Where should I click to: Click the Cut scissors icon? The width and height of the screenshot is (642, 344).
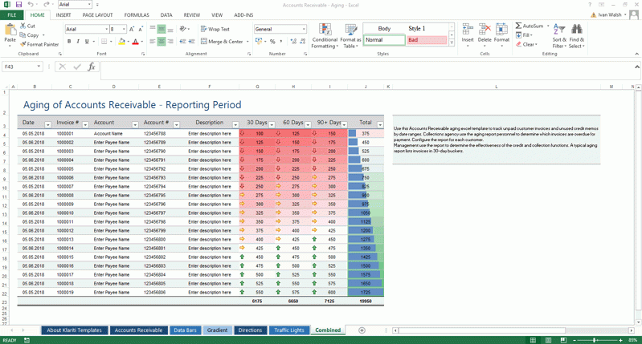[x=22, y=26]
